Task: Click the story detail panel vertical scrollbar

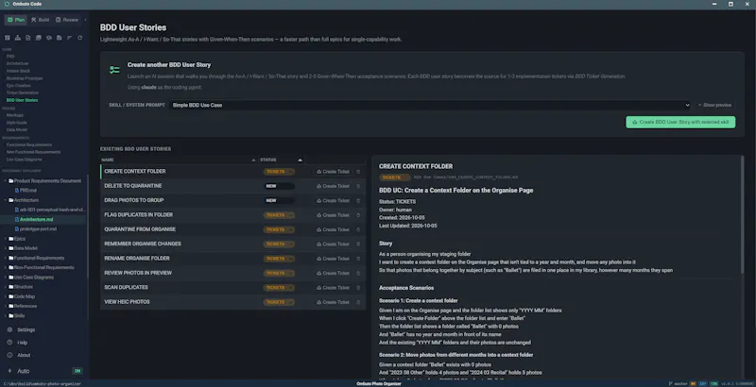Action: (x=742, y=214)
